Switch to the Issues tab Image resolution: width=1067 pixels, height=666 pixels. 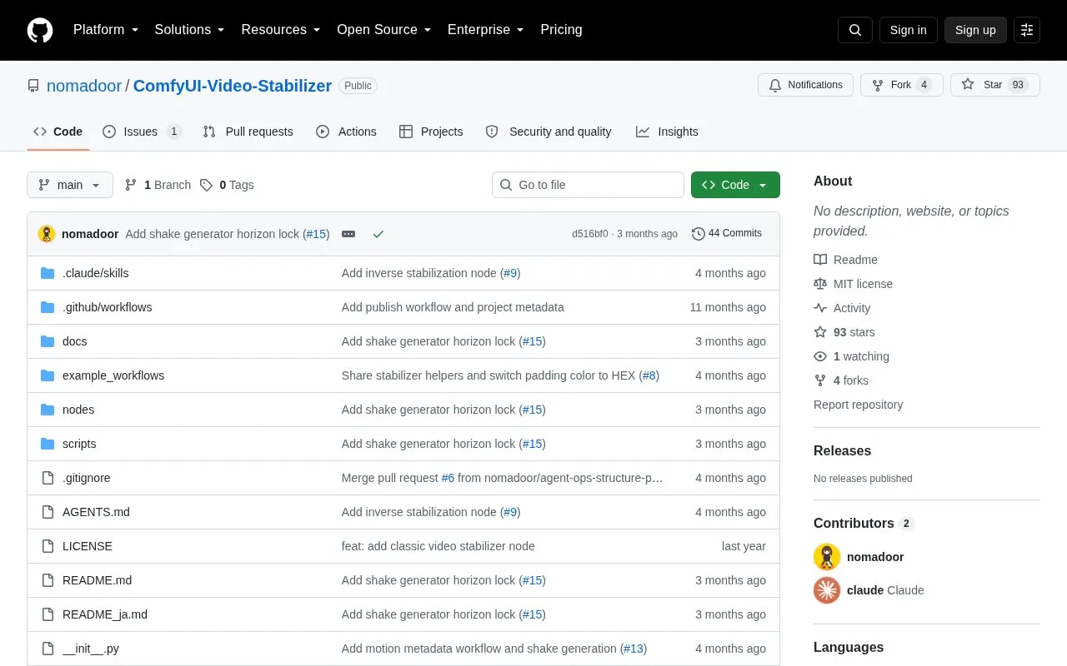point(142,132)
